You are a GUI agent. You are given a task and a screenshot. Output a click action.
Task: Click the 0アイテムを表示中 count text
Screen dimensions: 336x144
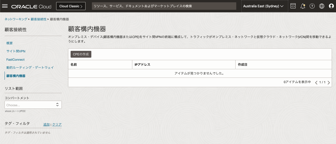click(297, 82)
